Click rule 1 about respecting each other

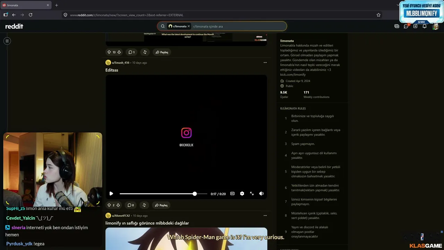click(313, 118)
